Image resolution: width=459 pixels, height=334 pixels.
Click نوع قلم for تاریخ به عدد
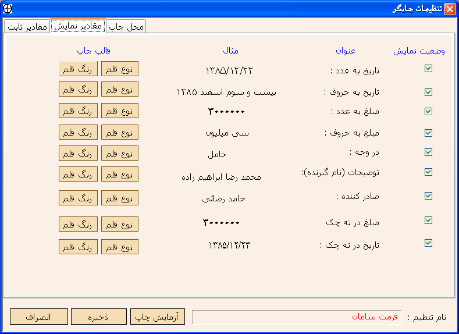point(120,69)
